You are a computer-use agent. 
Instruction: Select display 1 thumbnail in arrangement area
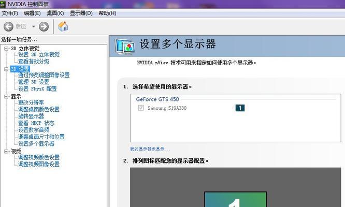pyautogui.click(x=235, y=199)
